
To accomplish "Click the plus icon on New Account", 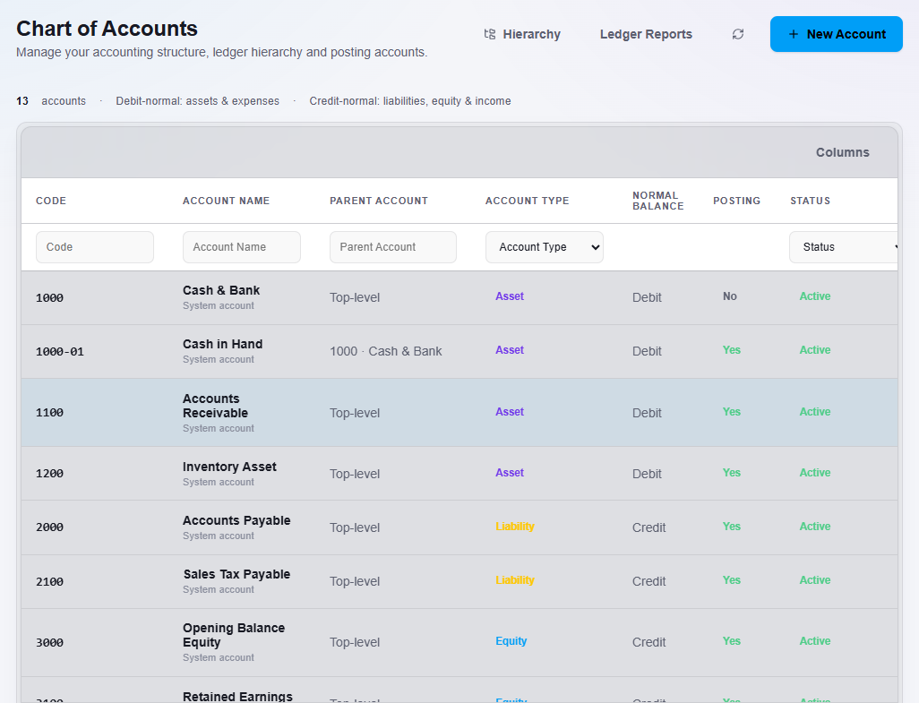I will [x=793, y=34].
